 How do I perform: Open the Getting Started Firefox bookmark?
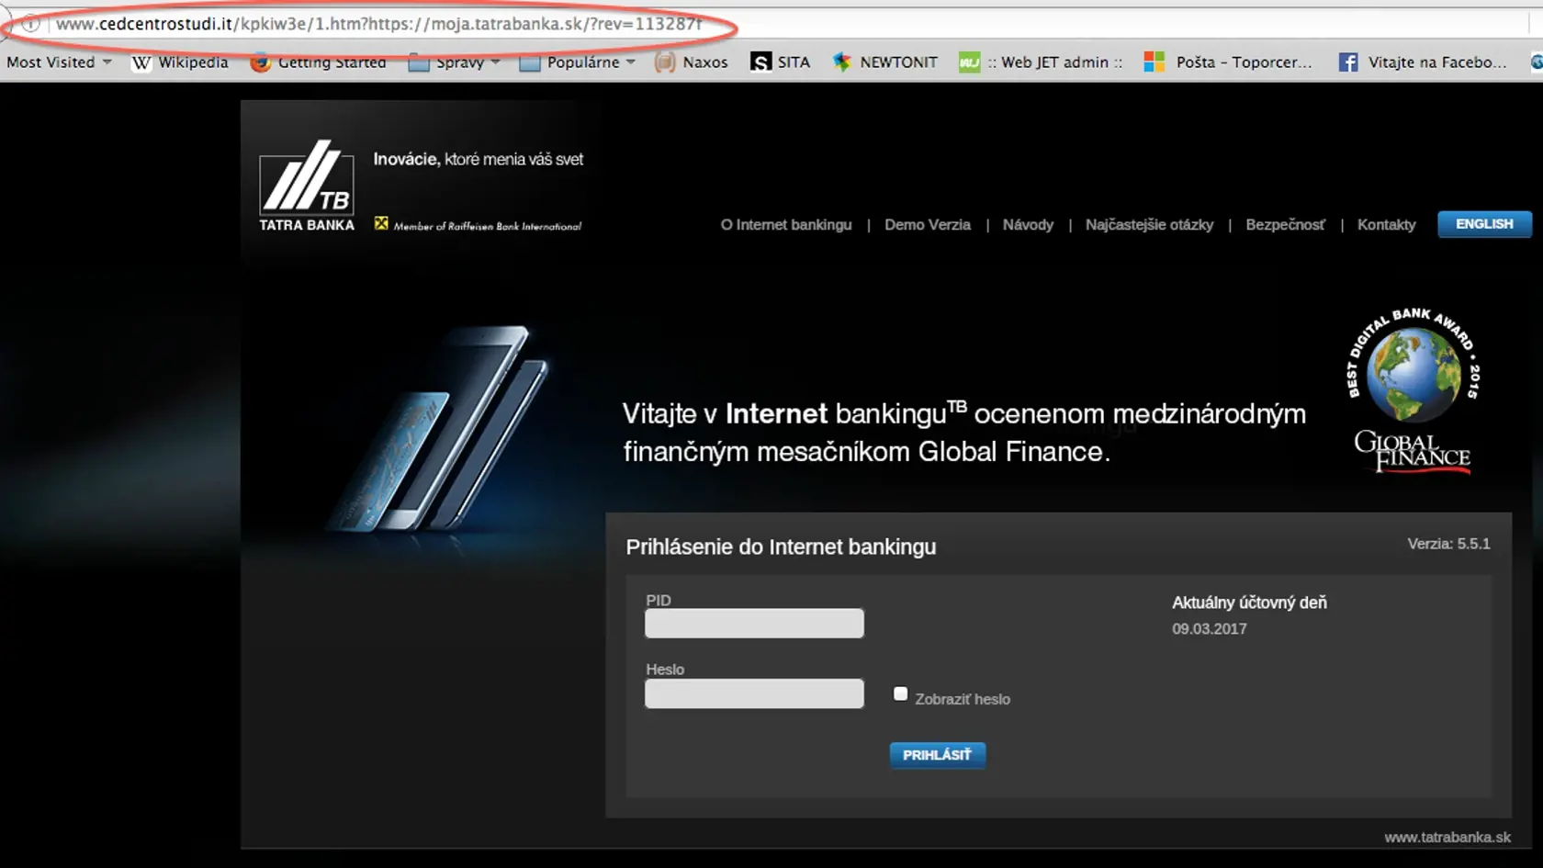(x=319, y=62)
